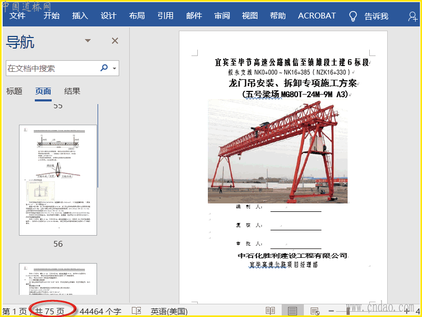Click the 复核人 signature line

click(x=296, y=230)
